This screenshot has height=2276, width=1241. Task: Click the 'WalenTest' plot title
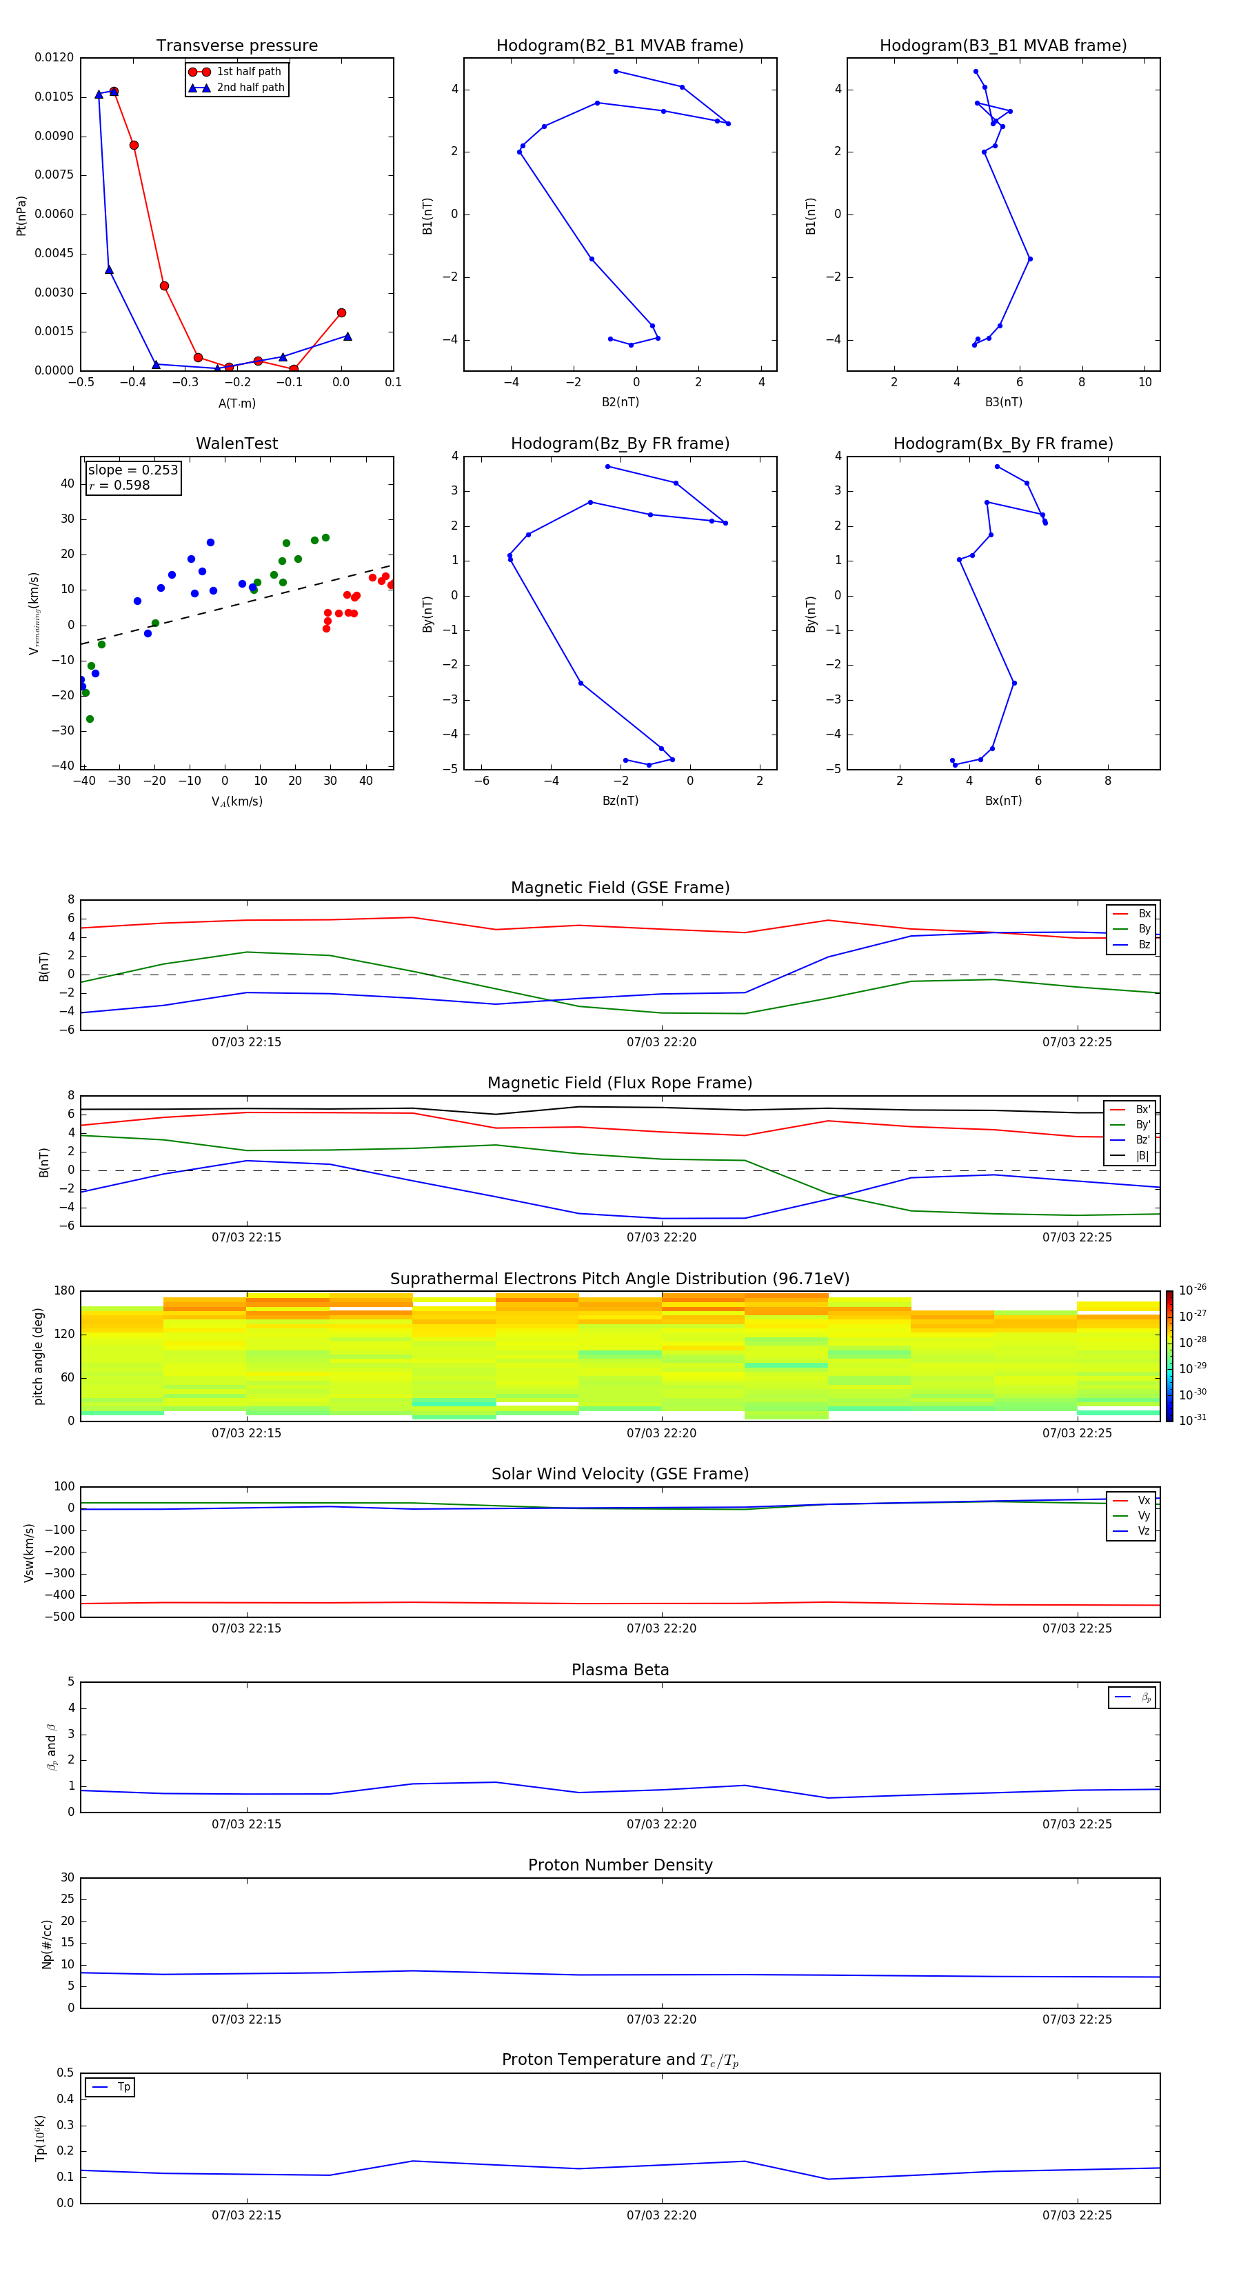pos(236,443)
